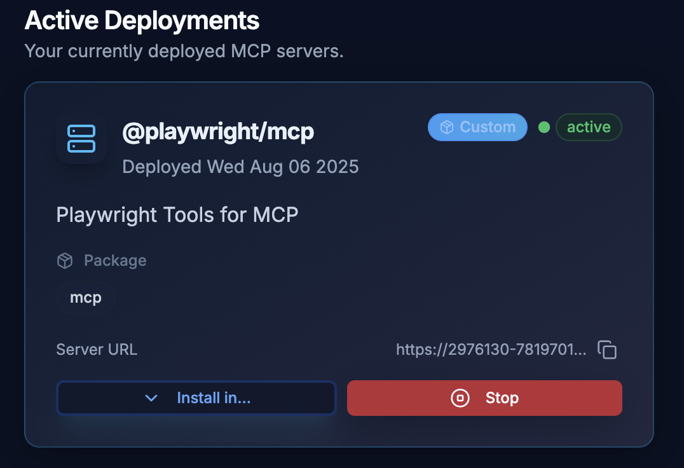Image resolution: width=684 pixels, height=468 pixels.
Task: Click the package cube icon next to Package
Action: click(x=65, y=261)
